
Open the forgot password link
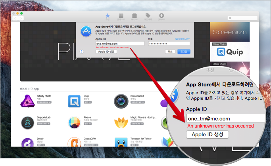pos(182,39)
